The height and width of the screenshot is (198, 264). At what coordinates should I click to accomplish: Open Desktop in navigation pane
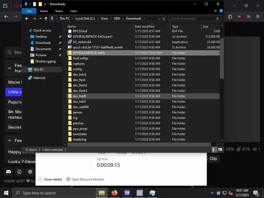coord(41,37)
